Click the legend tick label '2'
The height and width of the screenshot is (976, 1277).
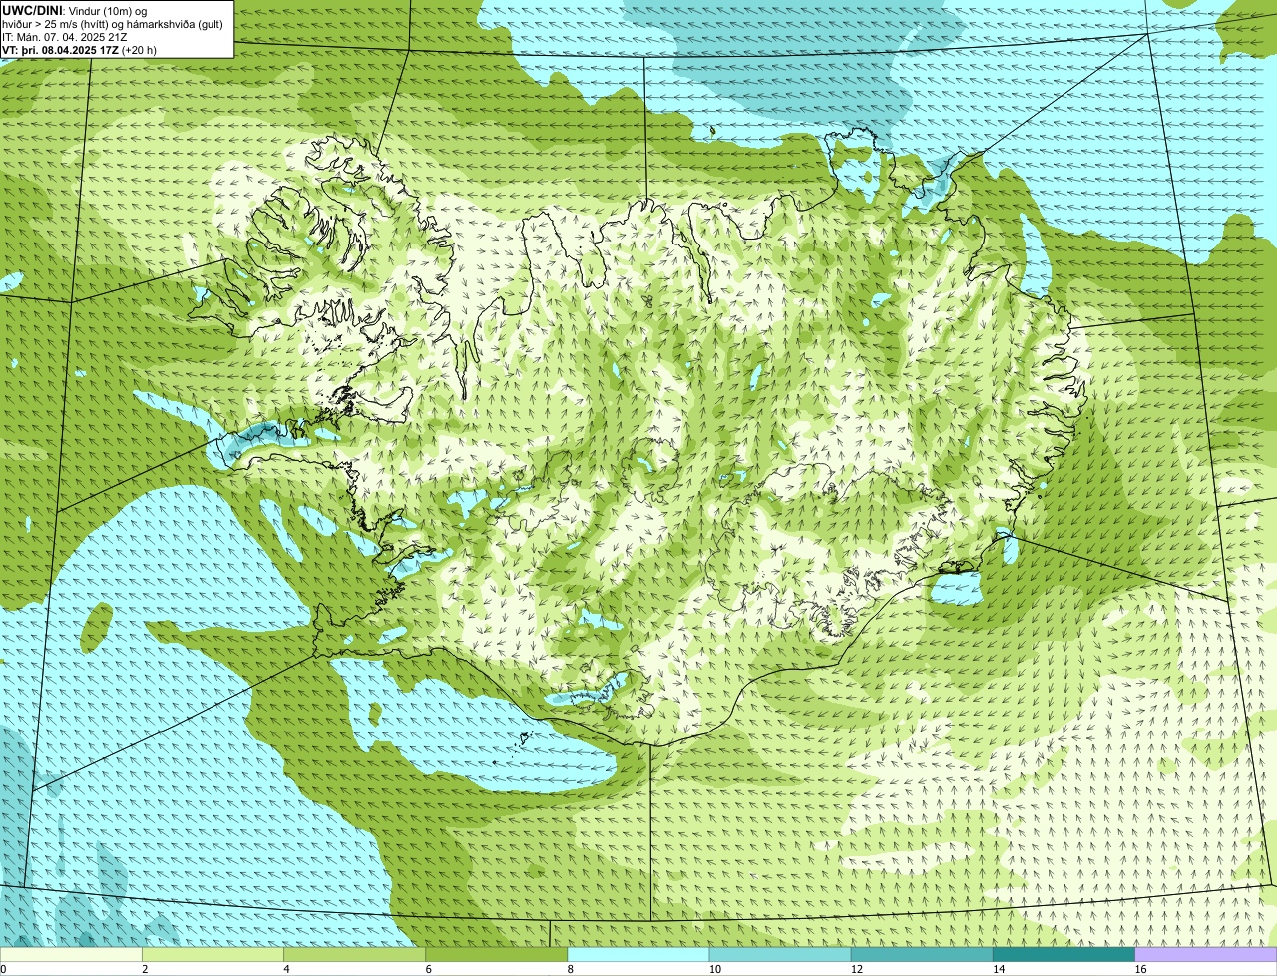(x=145, y=969)
